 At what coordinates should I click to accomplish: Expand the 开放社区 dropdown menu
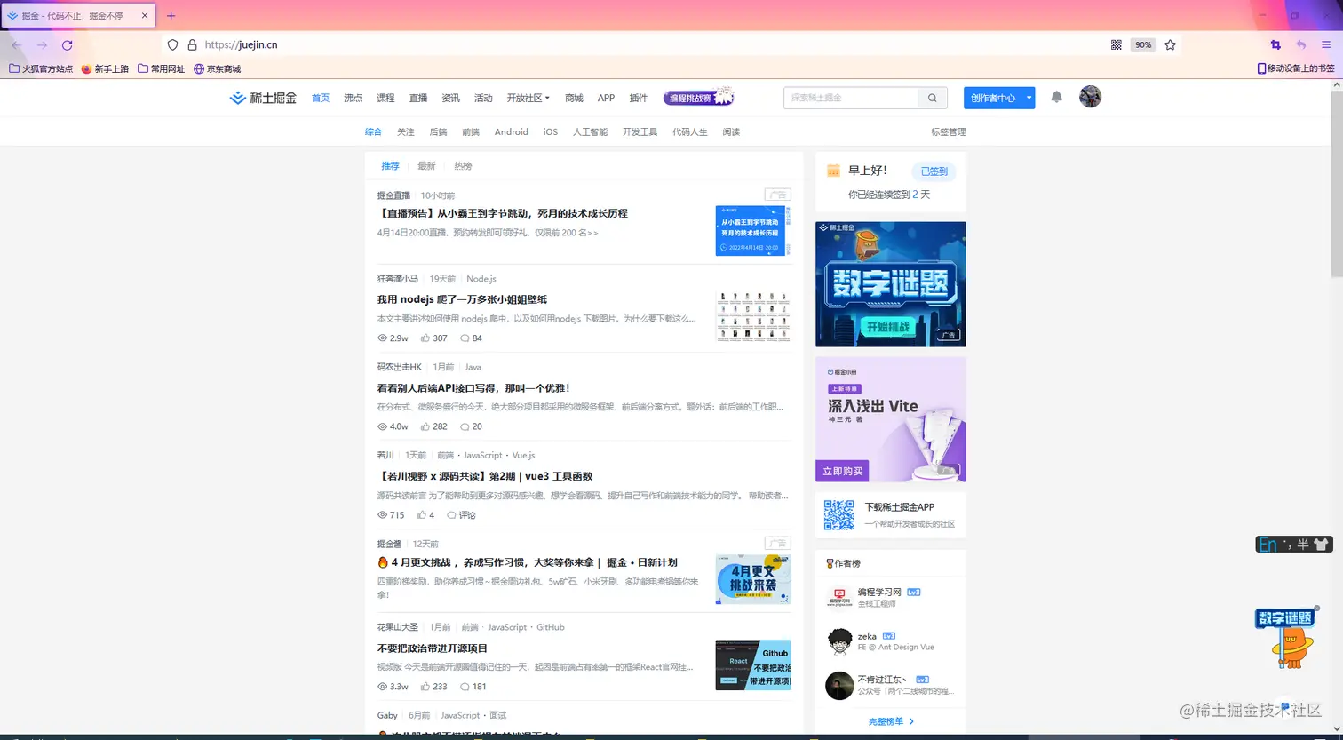click(528, 98)
